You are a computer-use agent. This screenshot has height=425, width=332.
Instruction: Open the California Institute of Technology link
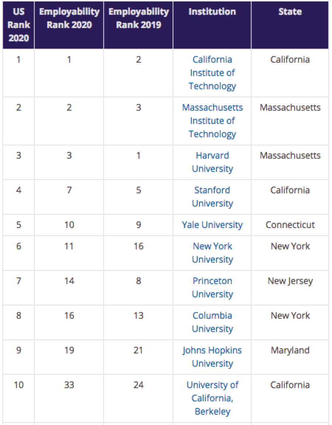tap(212, 73)
